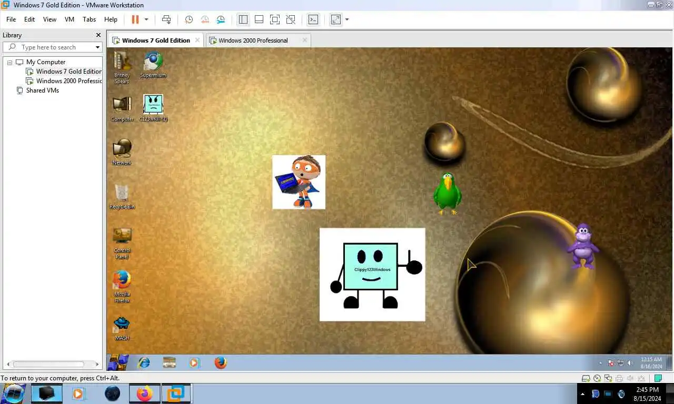This screenshot has width=674, height=404.
Task: Click VMware status bar CD/DVD drive icon
Action: pos(597,378)
